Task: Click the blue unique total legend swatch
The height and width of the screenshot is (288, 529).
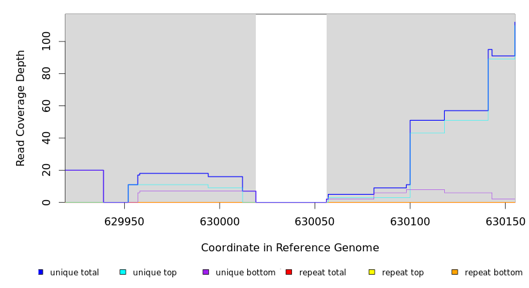Action: coord(41,272)
